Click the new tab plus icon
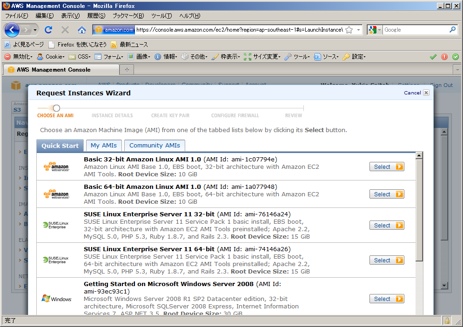The image size is (463, 327). [x=126, y=70]
